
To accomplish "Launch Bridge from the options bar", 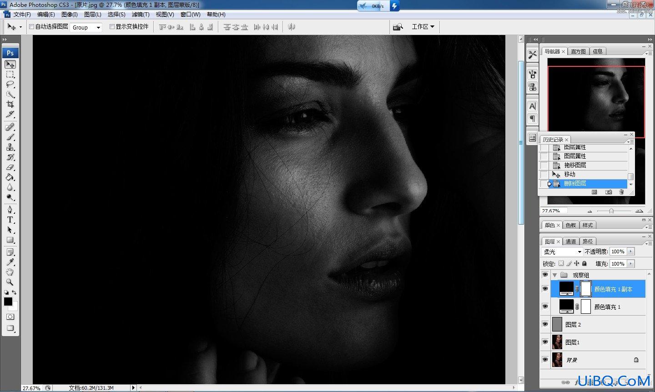I will [x=398, y=27].
